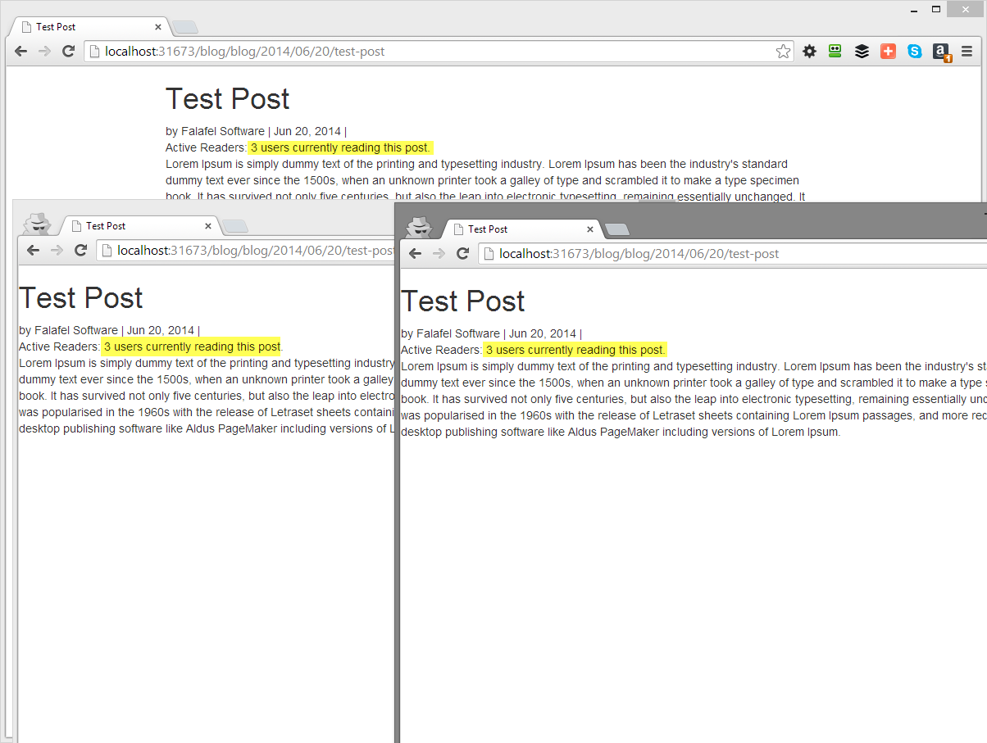
Task: Bookmark the page using the star icon
Action: click(783, 51)
